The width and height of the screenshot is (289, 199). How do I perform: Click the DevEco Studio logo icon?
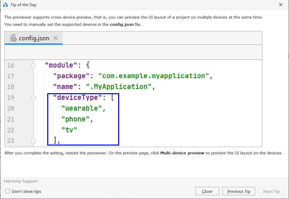click(5, 5)
